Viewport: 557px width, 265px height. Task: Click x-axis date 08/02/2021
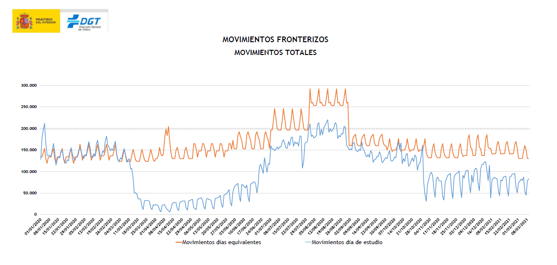[484, 226]
